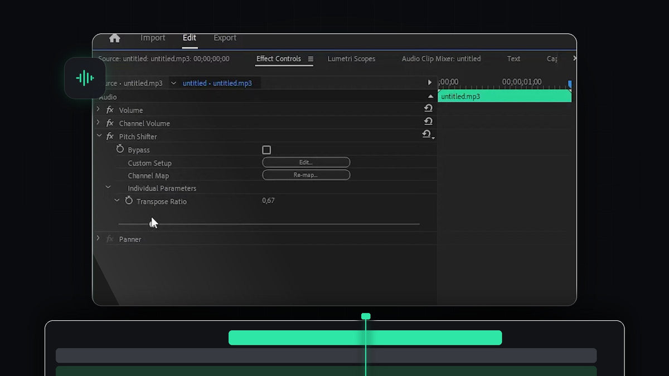Select the untitled.mp3 clip bar in mini timeline
This screenshot has height=376, width=669.
[x=505, y=96]
